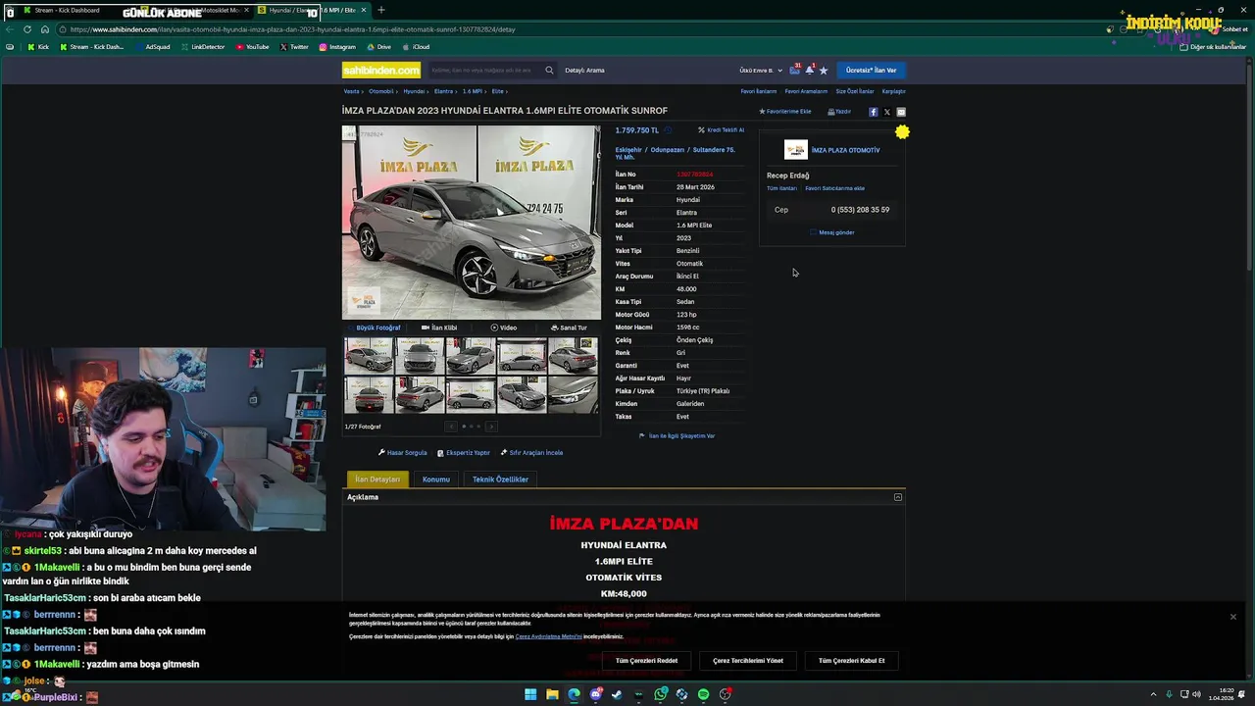This screenshot has width=1255, height=706.
Task: Switch to Teknik Özellikler tab
Action: 500,479
